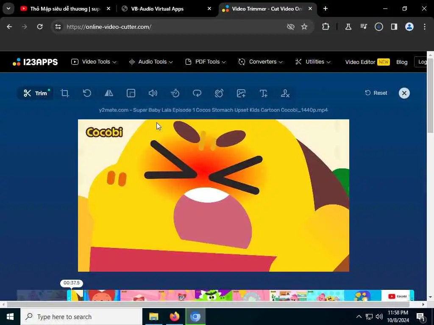Open the Change speed tool
The height and width of the screenshot is (325, 434).
point(175,93)
